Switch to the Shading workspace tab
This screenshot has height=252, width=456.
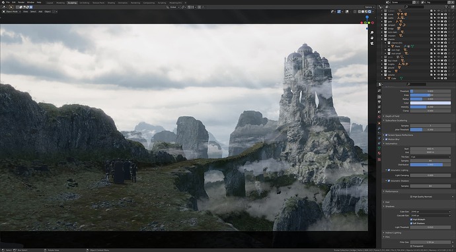click(111, 3)
